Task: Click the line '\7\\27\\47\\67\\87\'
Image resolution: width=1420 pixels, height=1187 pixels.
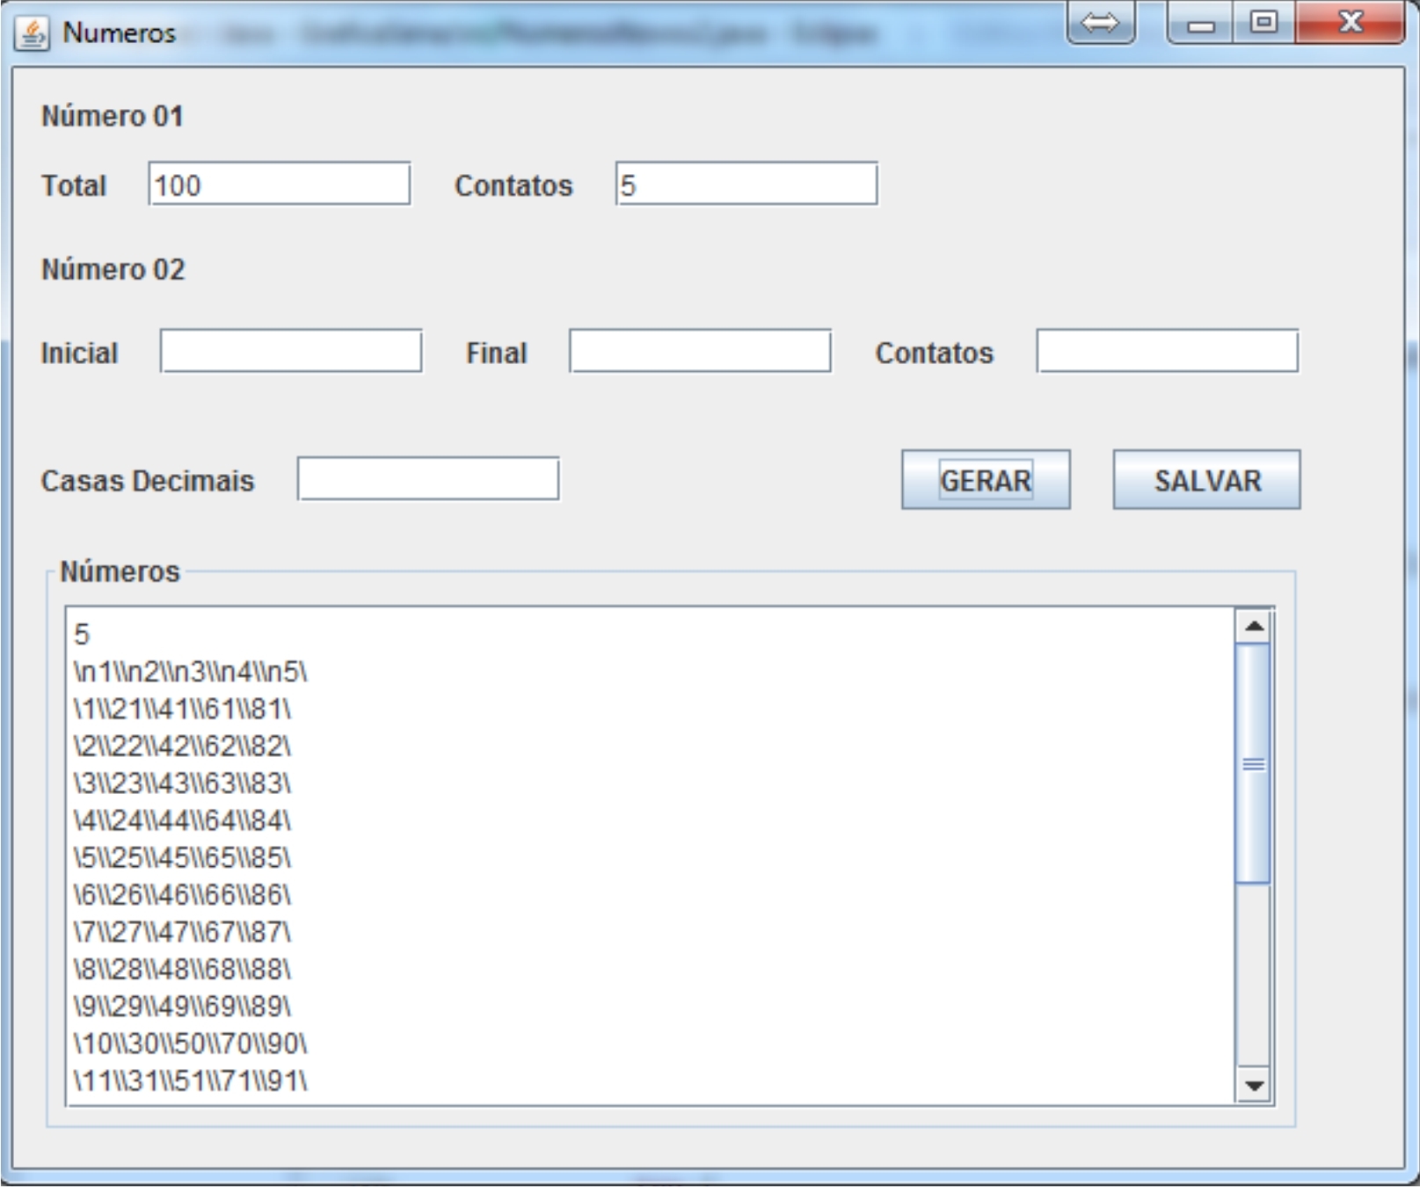Action: [182, 931]
